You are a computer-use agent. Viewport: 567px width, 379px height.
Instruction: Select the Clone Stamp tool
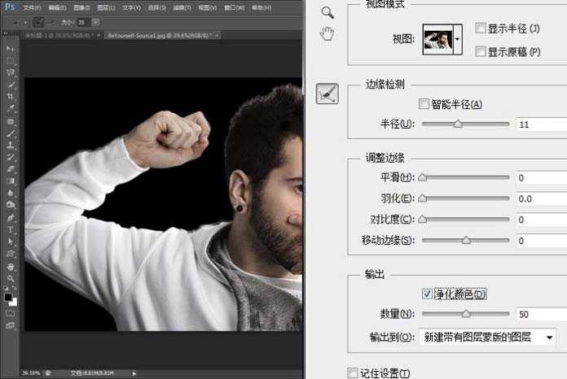[11, 145]
